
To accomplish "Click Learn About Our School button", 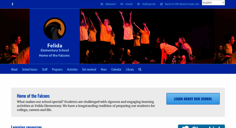I will (x=193, y=99).
